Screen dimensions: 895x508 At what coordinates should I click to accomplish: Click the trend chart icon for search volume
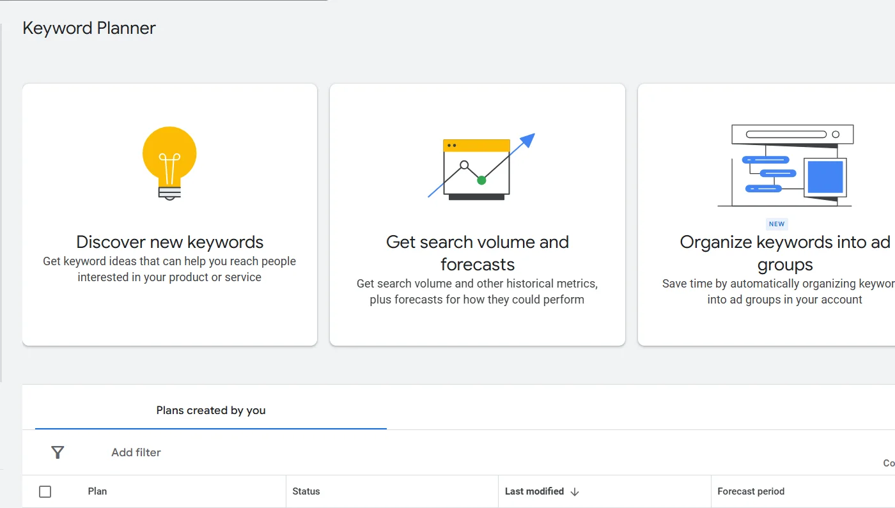click(x=481, y=167)
